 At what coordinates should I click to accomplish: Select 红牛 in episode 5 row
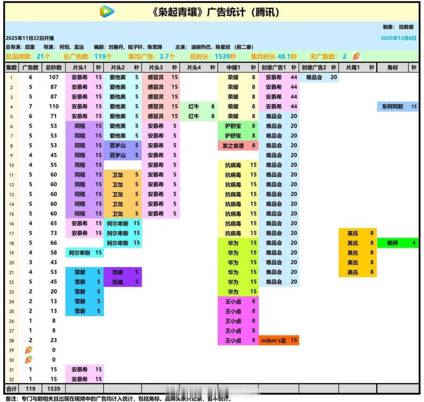pyautogui.click(x=199, y=116)
